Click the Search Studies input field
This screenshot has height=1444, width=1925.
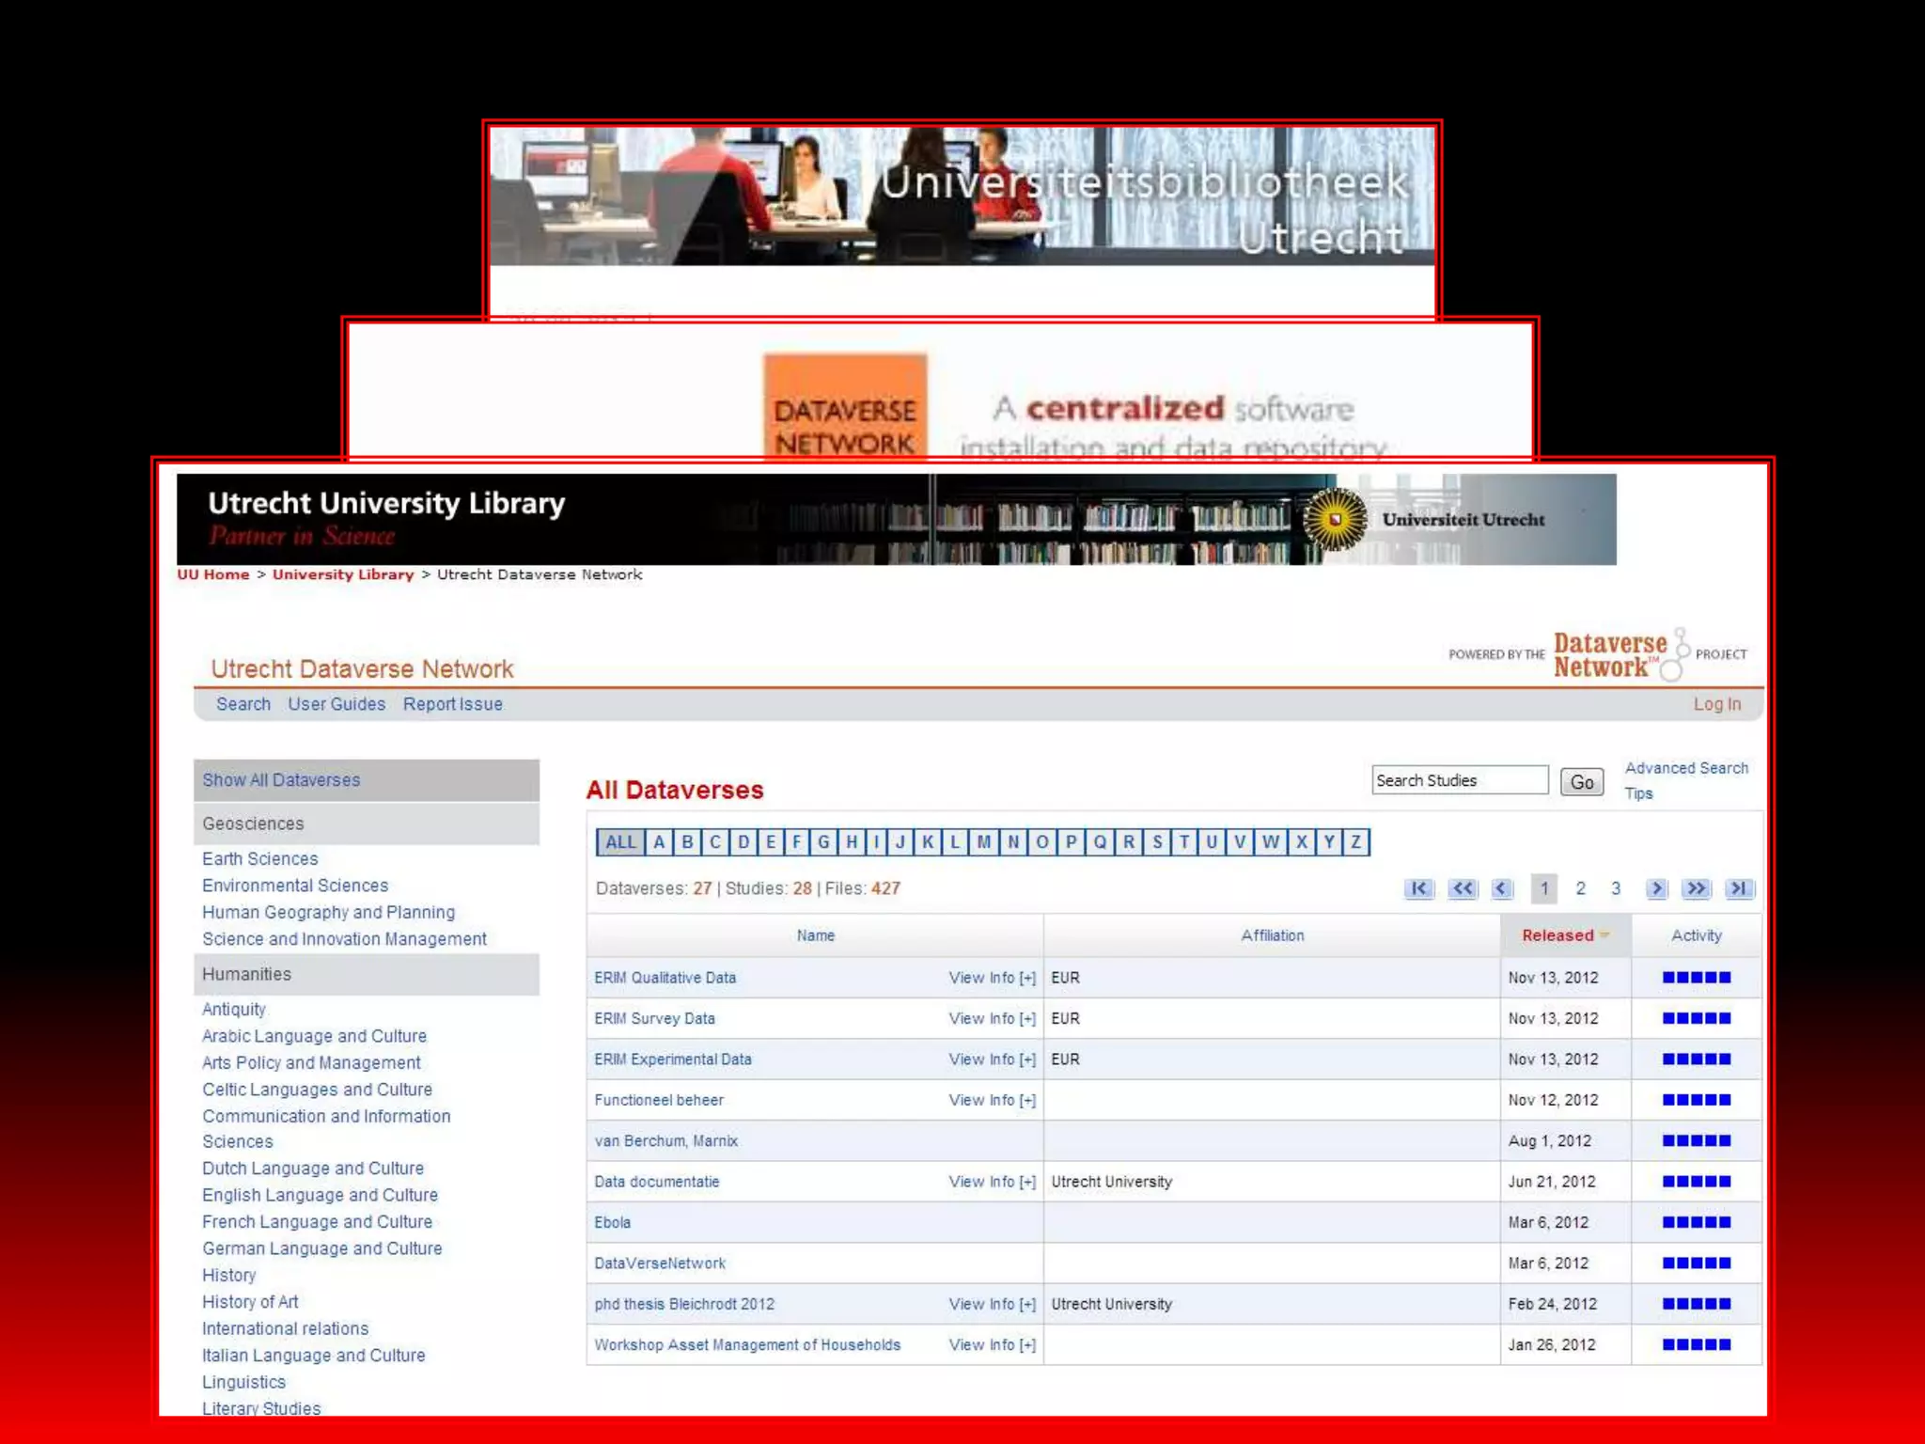(1458, 780)
